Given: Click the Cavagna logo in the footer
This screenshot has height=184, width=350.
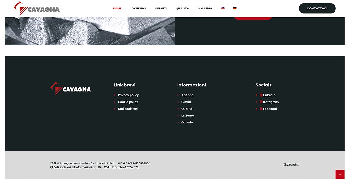Looking at the screenshot, I should pos(71,88).
